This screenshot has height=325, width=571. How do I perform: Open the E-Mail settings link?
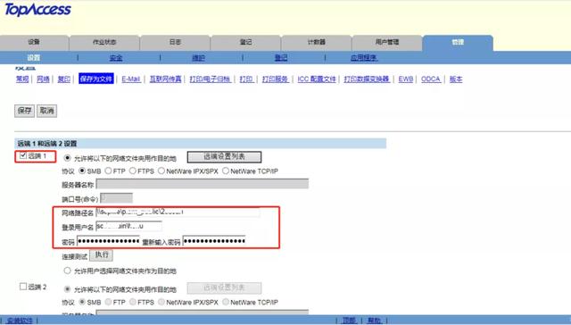coord(131,79)
